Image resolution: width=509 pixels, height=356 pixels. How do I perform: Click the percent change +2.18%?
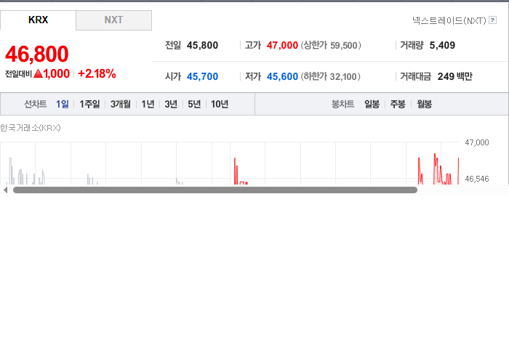[97, 74]
